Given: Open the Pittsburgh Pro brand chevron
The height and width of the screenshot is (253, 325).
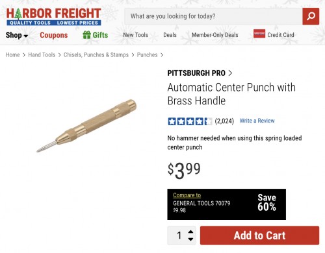Looking at the screenshot, I should click(x=230, y=73).
